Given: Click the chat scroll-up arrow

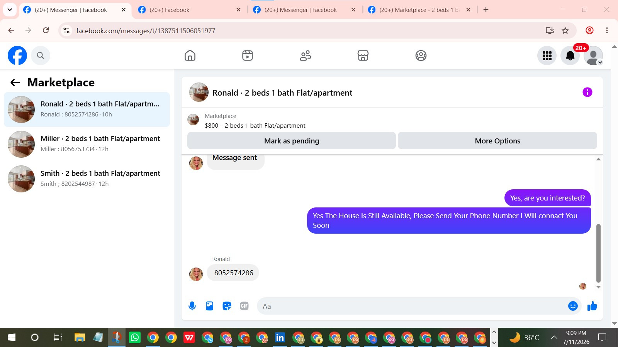Looking at the screenshot, I should tap(598, 159).
